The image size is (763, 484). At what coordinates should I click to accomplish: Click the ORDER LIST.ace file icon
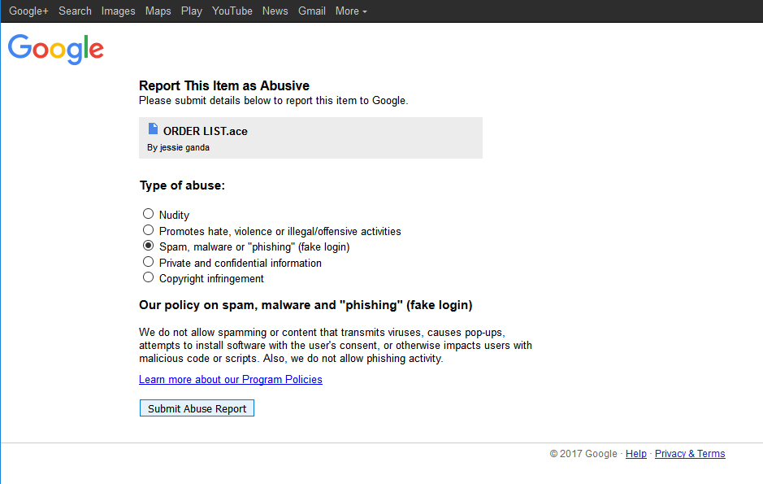pyautogui.click(x=153, y=129)
